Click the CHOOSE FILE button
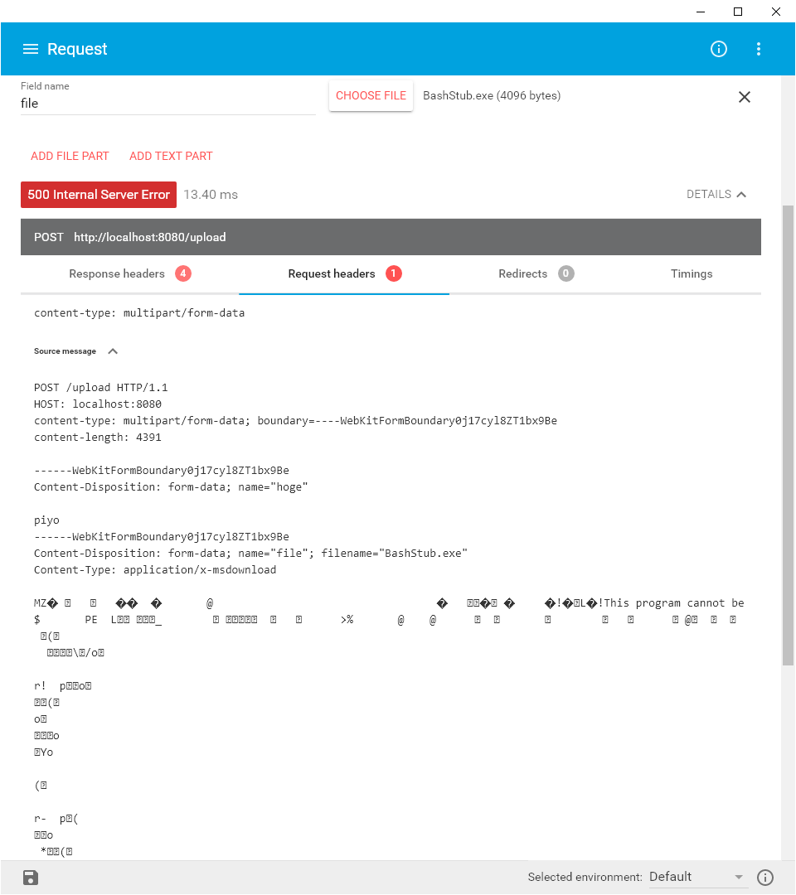 pos(371,95)
